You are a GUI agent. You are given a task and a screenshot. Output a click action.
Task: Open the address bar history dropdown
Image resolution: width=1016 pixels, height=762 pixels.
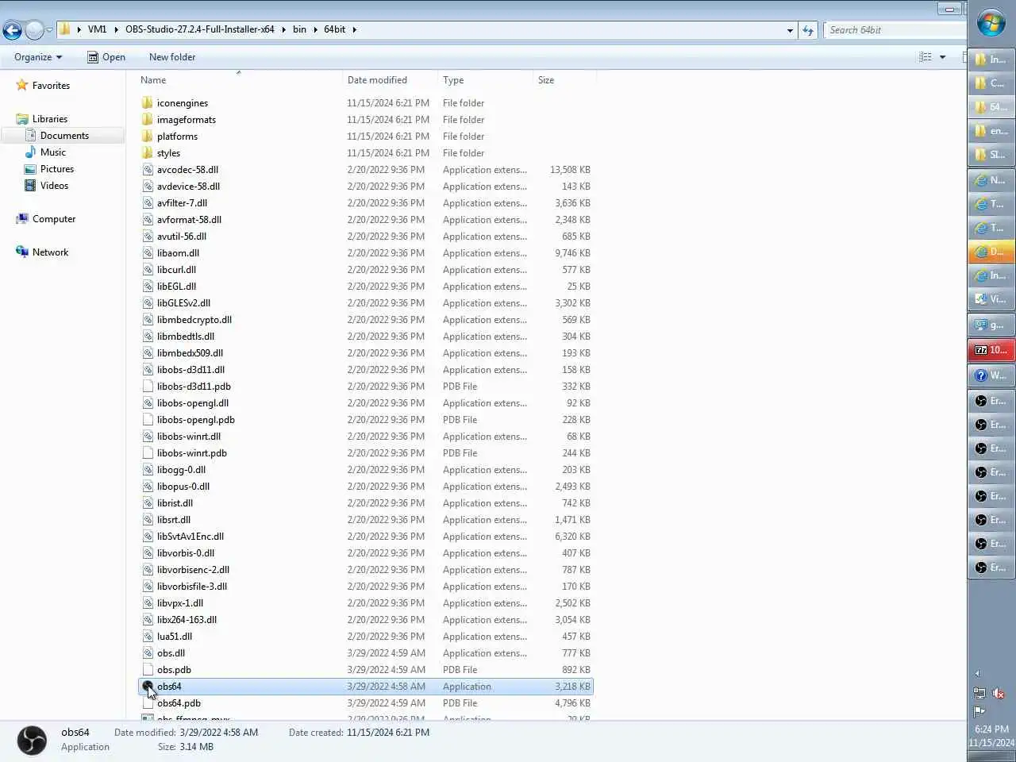tap(790, 30)
